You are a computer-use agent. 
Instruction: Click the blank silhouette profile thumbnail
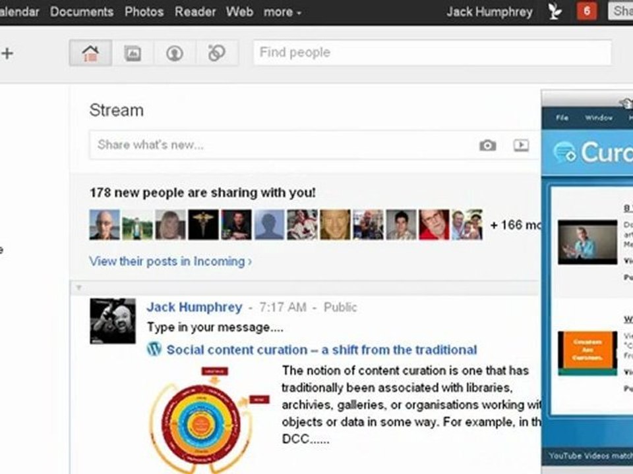pyautogui.click(x=269, y=224)
